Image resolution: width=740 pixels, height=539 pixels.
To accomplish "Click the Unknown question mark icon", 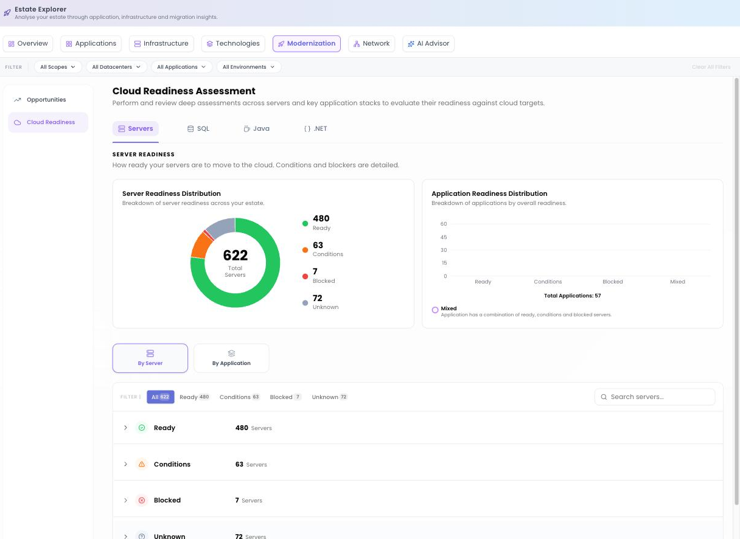I will click(x=142, y=536).
